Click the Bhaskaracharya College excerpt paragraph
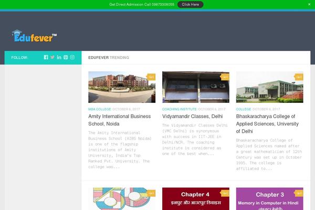This screenshot has width=315, height=210. click(269, 154)
